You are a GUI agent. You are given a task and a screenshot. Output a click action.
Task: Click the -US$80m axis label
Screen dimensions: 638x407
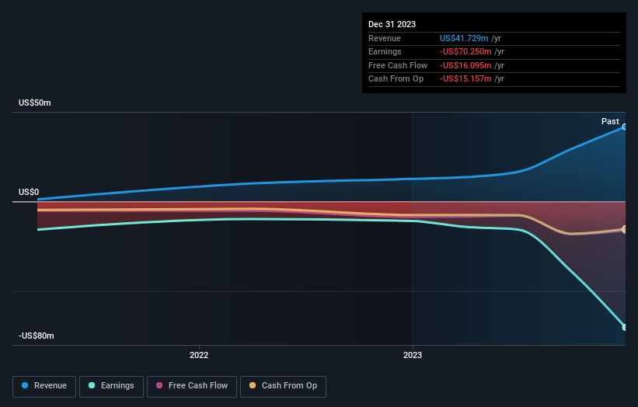pos(37,336)
